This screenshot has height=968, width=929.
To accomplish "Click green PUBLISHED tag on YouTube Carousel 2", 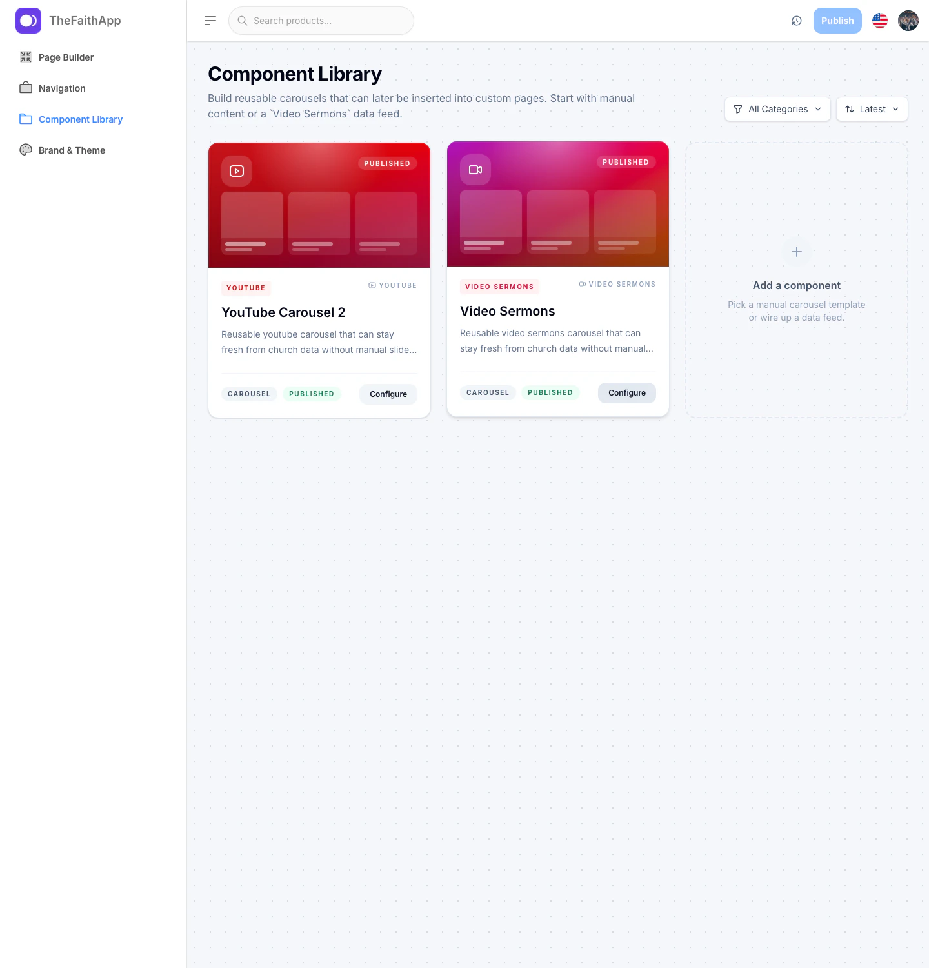I will click(x=312, y=394).
